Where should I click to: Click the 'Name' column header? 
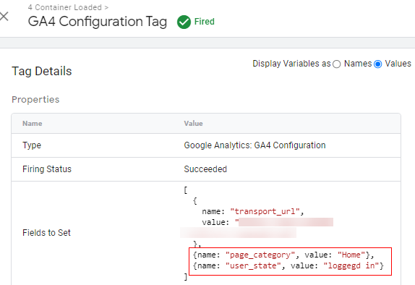pos(33,124)
